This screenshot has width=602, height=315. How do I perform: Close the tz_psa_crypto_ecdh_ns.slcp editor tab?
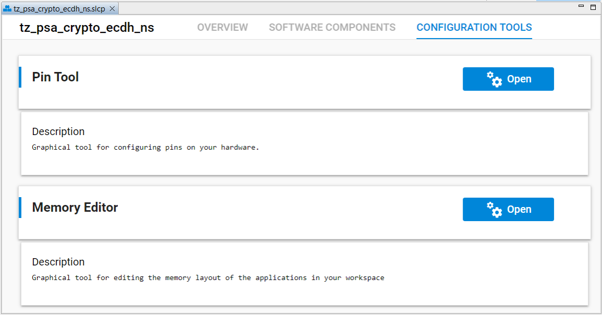click(x=111, y=8)
